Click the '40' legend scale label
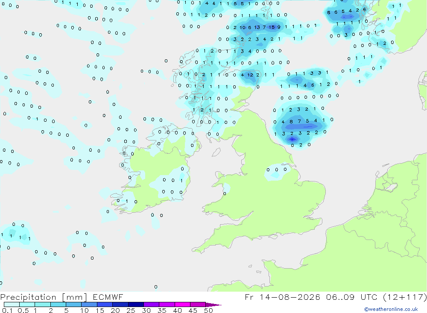The image size is (427, 313). [x=177, y=310]
